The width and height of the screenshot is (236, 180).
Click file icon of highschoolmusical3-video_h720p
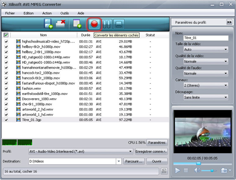[18, 42]
